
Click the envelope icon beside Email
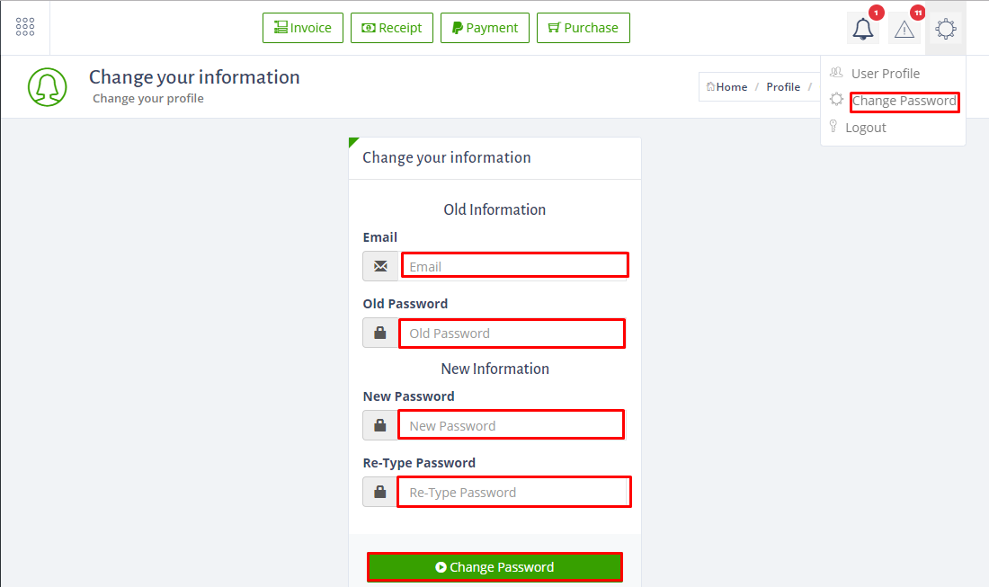pos(380,266)
